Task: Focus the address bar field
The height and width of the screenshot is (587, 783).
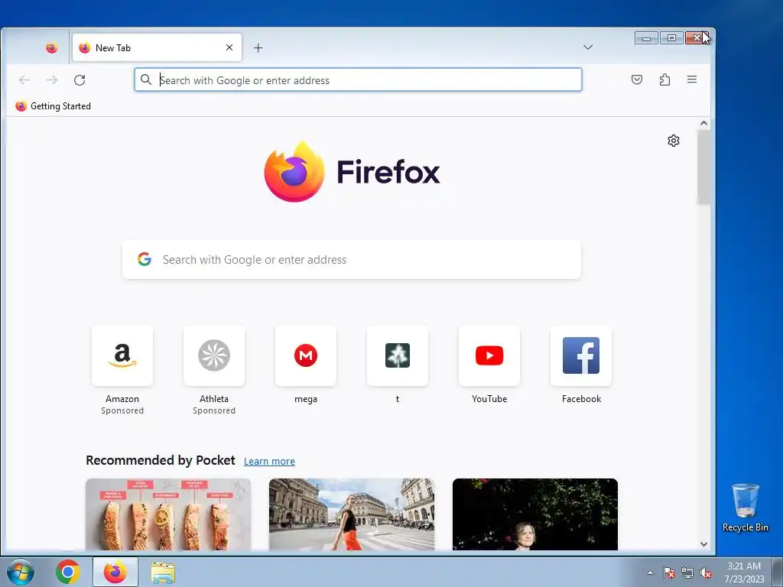Action: click(358, 79)
